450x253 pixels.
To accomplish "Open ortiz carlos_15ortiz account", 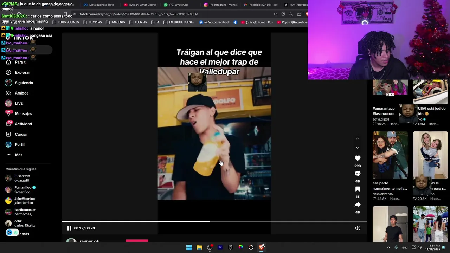I will point(20,223).
